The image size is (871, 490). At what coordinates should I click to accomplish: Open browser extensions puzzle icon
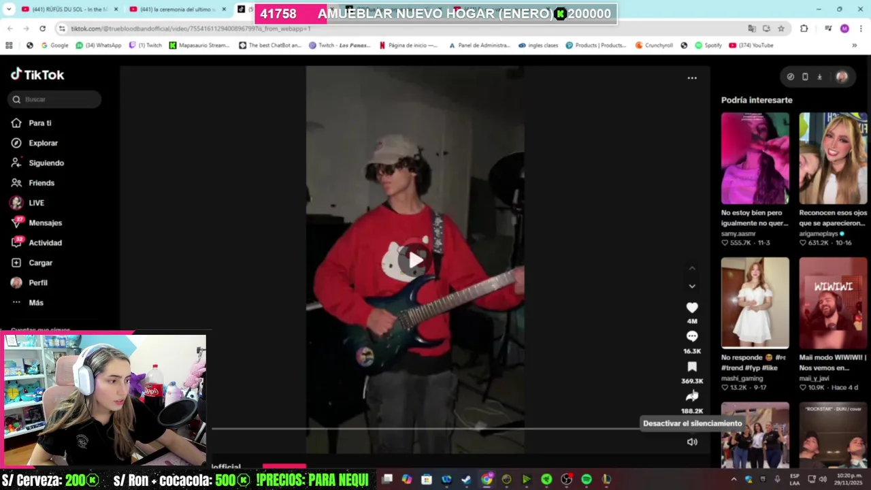tap(804, 29)
